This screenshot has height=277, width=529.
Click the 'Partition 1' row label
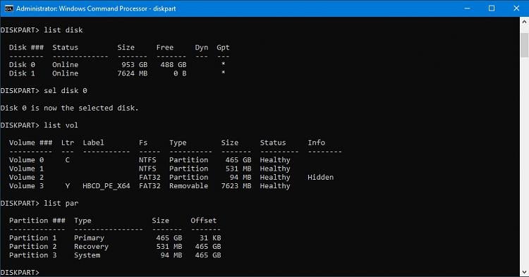32,238
